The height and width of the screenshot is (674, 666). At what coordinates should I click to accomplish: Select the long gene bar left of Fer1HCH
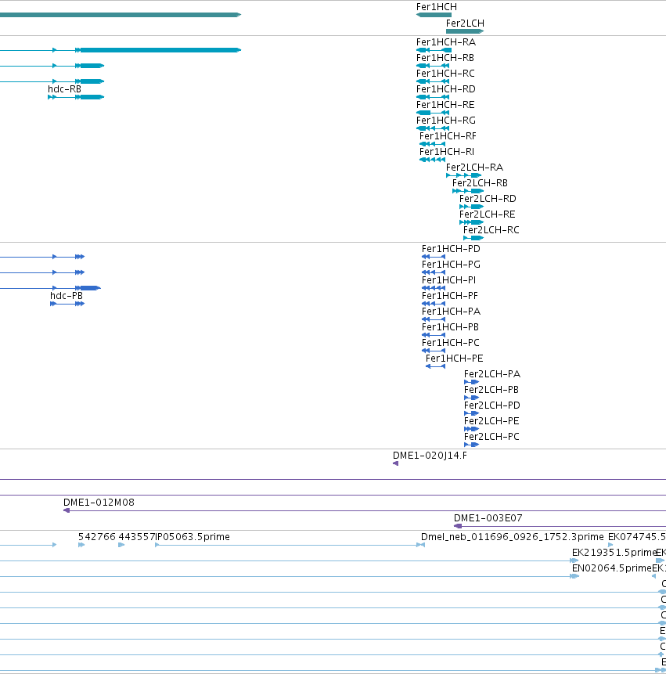coord(121,15)
